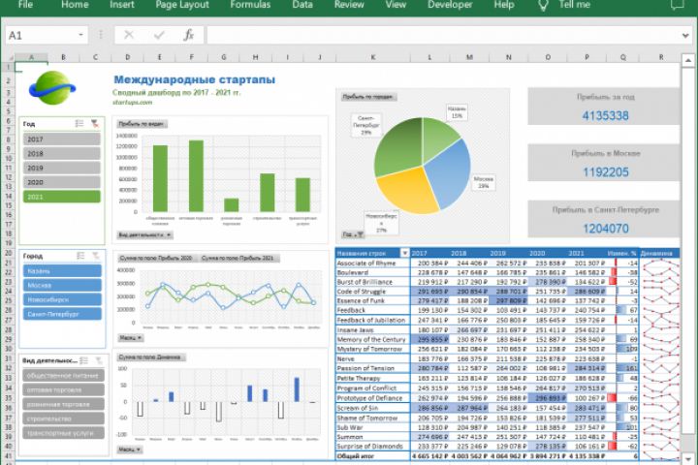Switch to the Formulas tab

coord(250,5)
